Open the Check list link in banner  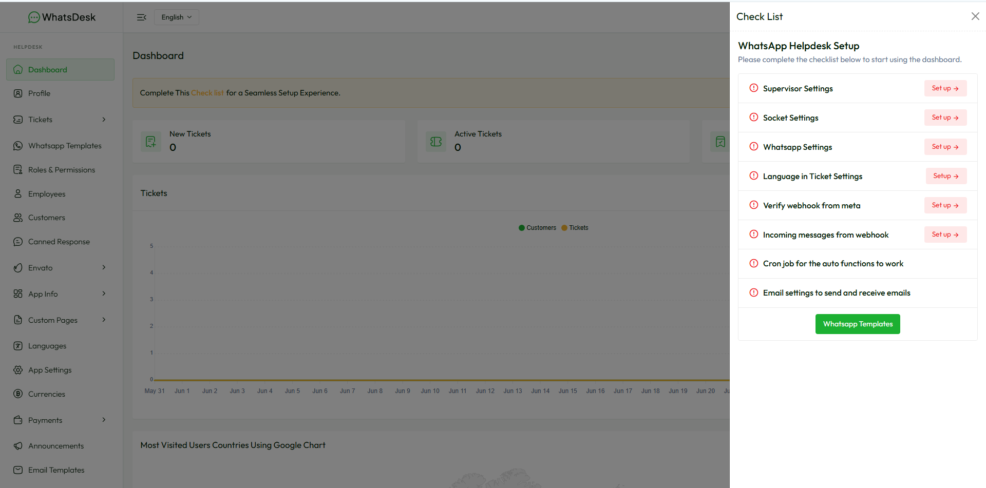[207, 93]
